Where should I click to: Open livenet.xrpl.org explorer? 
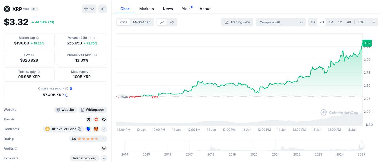(x=85, y=158)
